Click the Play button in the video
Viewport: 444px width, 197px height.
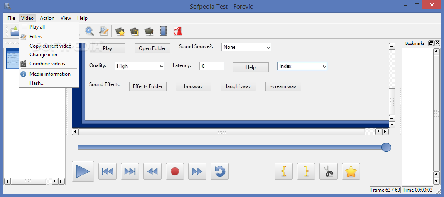107,48
